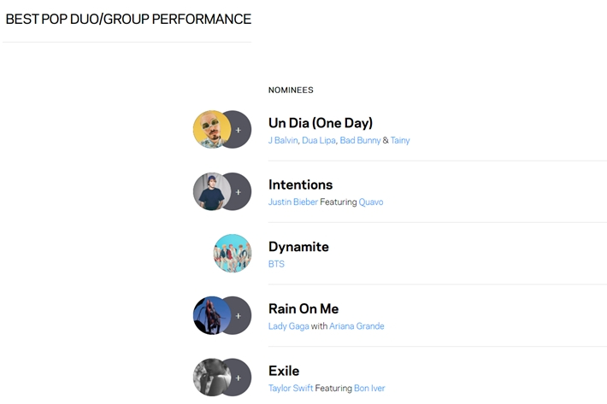Open the Dua Lipa artist link
The image size is (607, 404).
pos(319,140)
